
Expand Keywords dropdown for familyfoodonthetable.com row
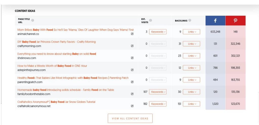coord(158,92)
